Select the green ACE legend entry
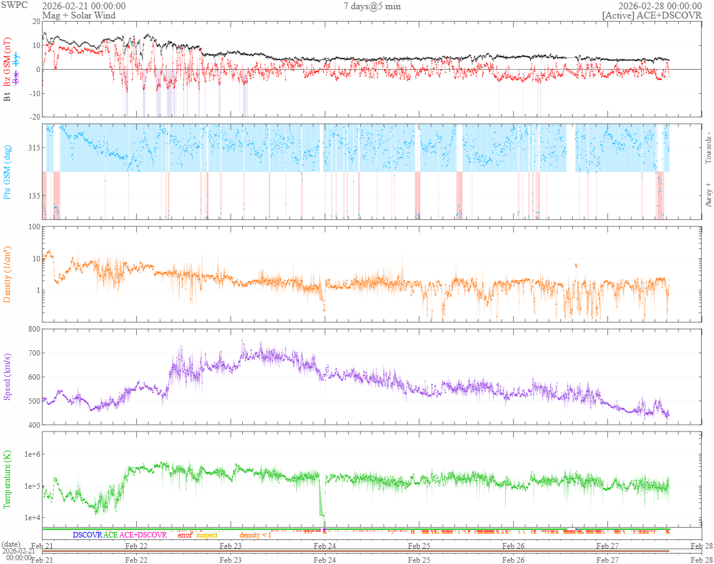The width and height of the screenshot is (714, 564). [110, 535]
